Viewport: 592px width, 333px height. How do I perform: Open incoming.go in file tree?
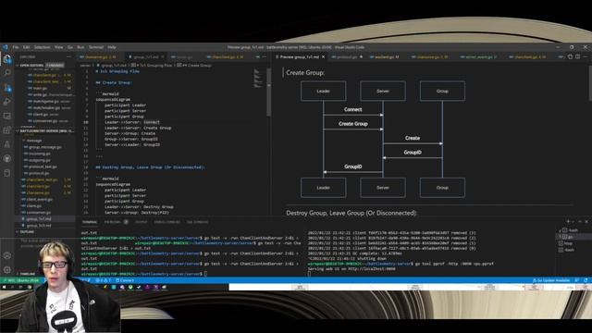tap(40, 154)
